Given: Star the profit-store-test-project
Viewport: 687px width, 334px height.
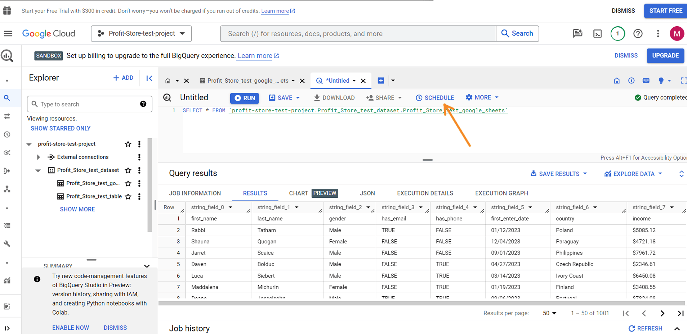Looking at the screenshot, I should pyautogui.click(x=128, y=144).
